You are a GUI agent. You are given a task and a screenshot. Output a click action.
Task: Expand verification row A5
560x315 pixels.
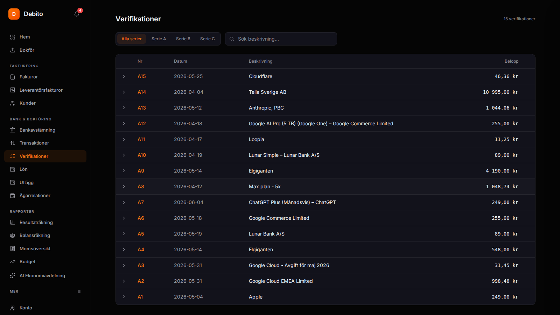[x=124, y=234]
